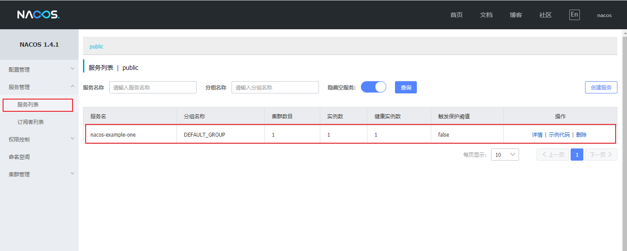Expand the 权限控制 sidebar menu
Screen dimensions: 627x251
click(x=39, y=139)
